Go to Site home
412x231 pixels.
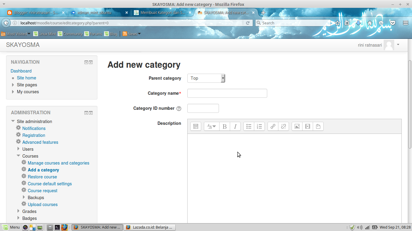[27, 78]
